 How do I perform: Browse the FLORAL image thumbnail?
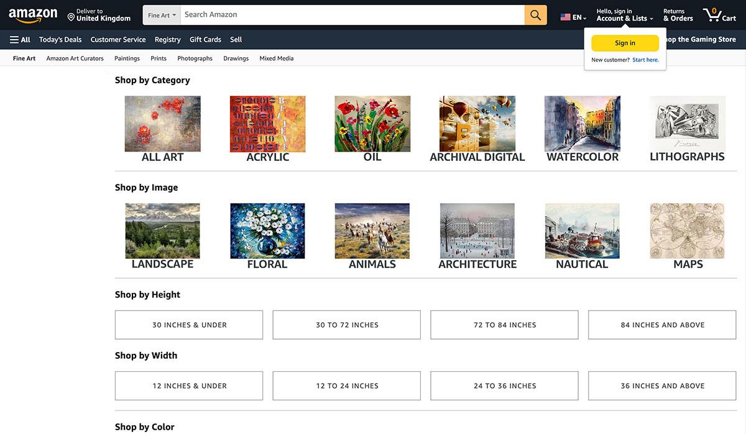tap(267, 230)
